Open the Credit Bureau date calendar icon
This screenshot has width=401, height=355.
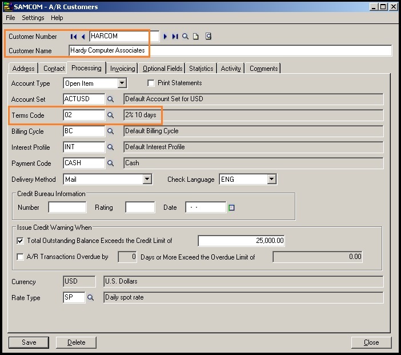point(231,208)
